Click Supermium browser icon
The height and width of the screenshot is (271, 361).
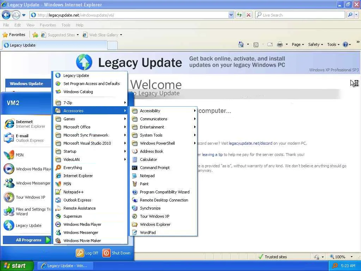(x=58, y=216)
